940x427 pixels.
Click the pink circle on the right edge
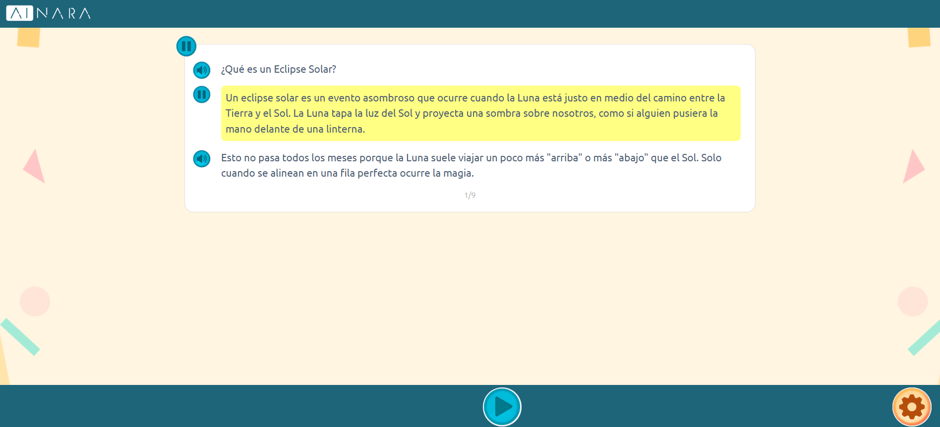click(912, 301)
